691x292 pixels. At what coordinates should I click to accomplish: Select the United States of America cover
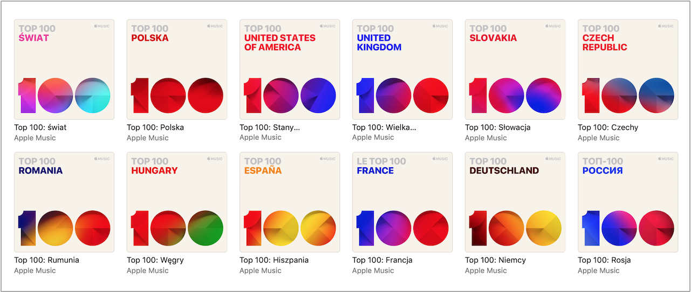click(290, 70)
